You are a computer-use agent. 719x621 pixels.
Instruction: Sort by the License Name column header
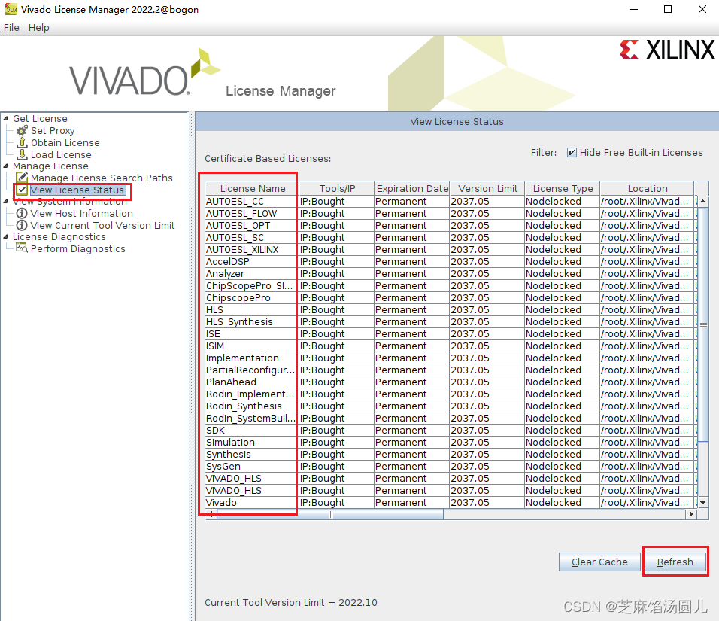coord(249,188)
